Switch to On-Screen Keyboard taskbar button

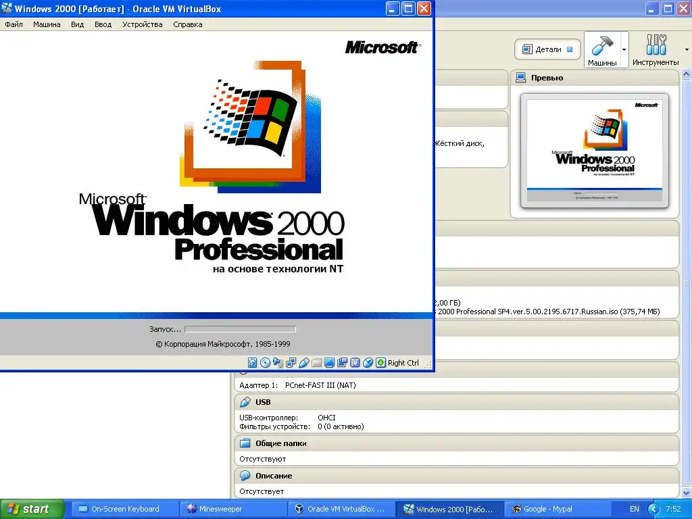124,509
